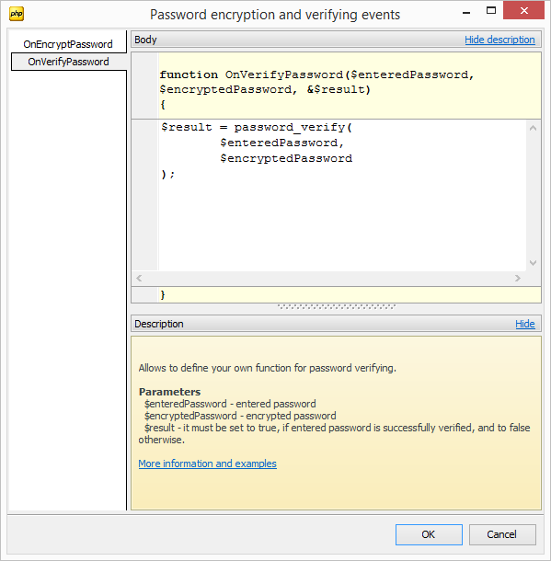Click the horizontal scroll right arrow
This screenshot has height=561, width=551.
pos(517,278)
